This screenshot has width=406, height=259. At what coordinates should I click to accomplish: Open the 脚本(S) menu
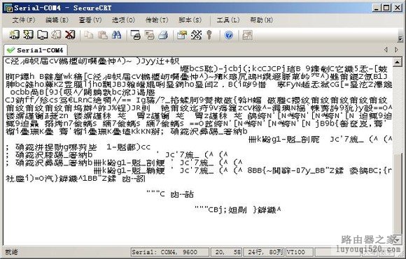[190, 20]
